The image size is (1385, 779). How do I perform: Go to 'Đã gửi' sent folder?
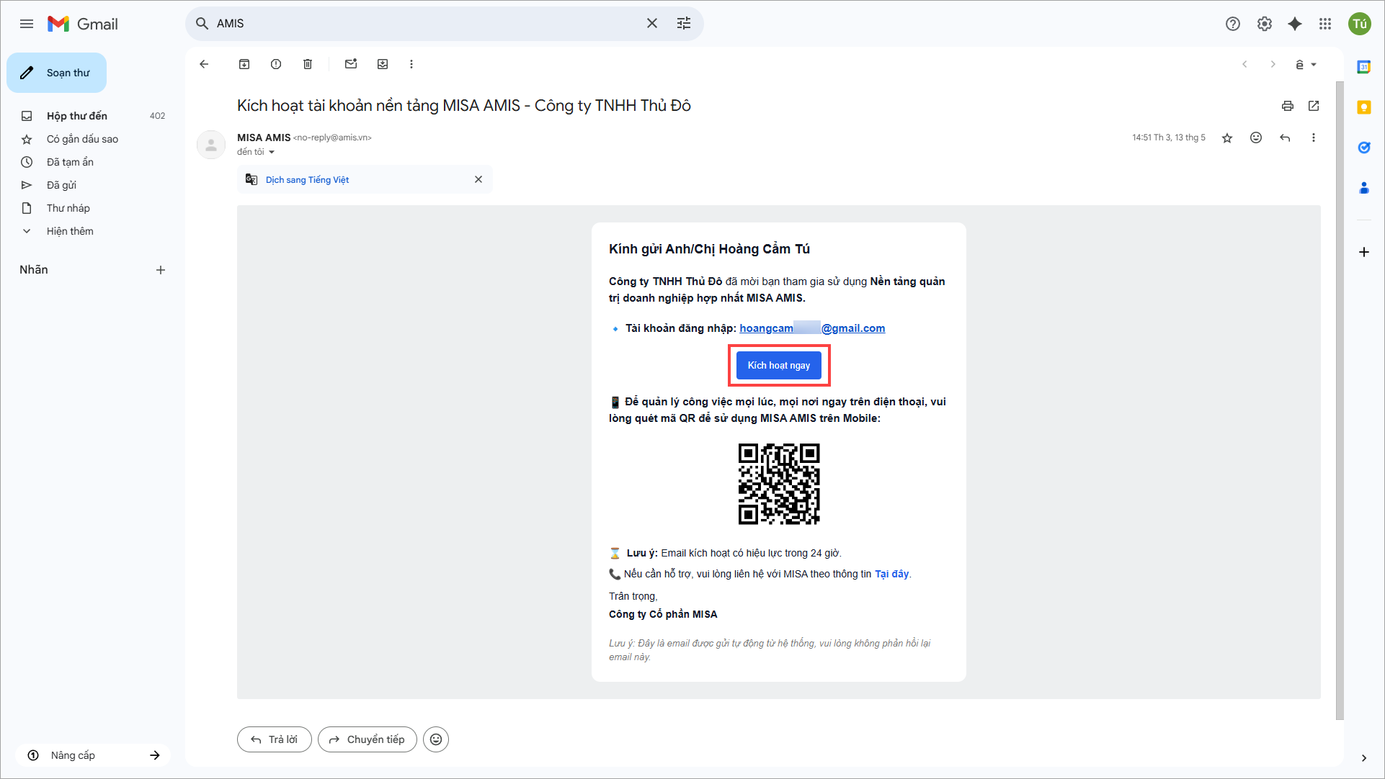61,185
